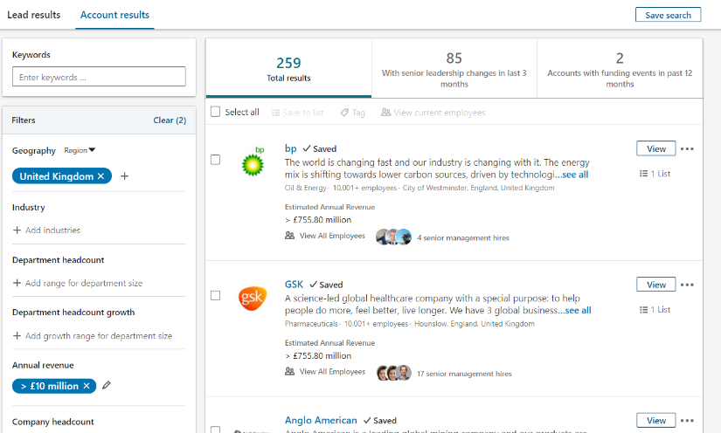Image resolution: width=721 pixels, height=433 pixels.
Task: Switch to Account results tab
Action: coord(114,15)
